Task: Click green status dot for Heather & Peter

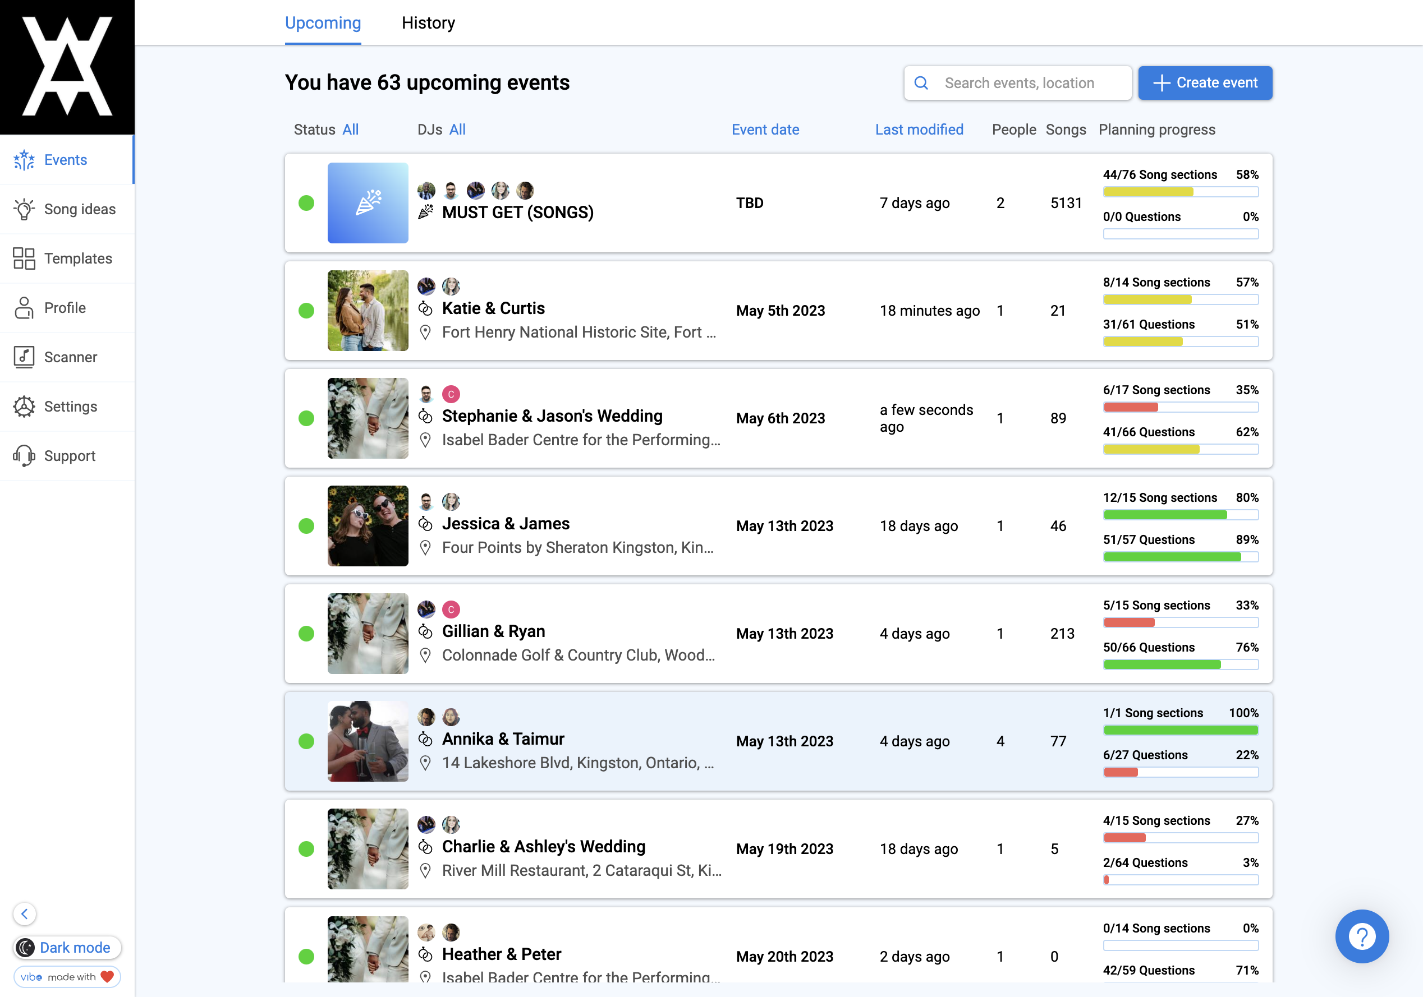Action: coord(306,957)
